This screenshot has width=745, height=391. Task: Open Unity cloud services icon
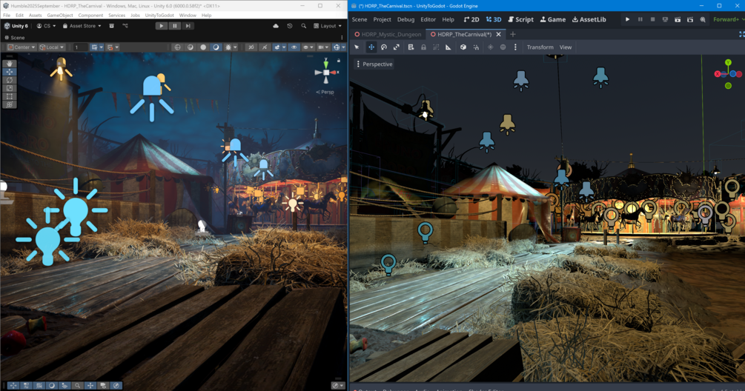click(276, 26)
